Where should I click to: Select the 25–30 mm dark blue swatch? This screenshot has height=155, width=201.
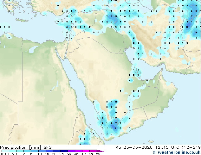pos(64,151)
